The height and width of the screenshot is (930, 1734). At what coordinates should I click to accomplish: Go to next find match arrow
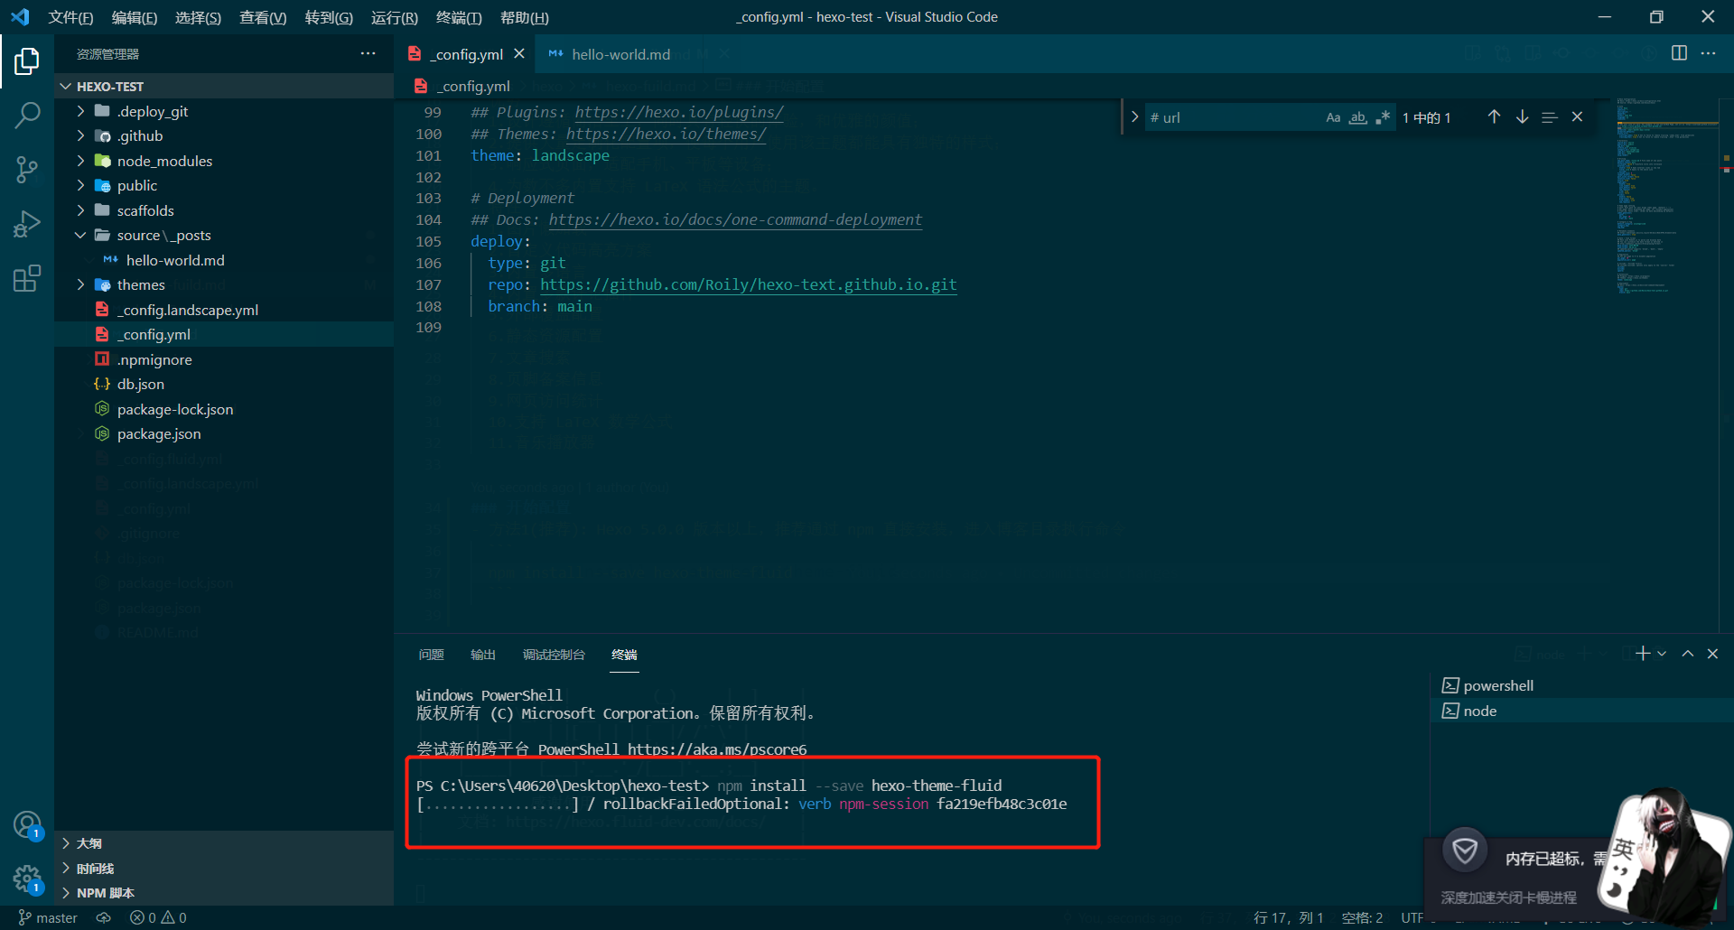click(x=1522, y=117)
